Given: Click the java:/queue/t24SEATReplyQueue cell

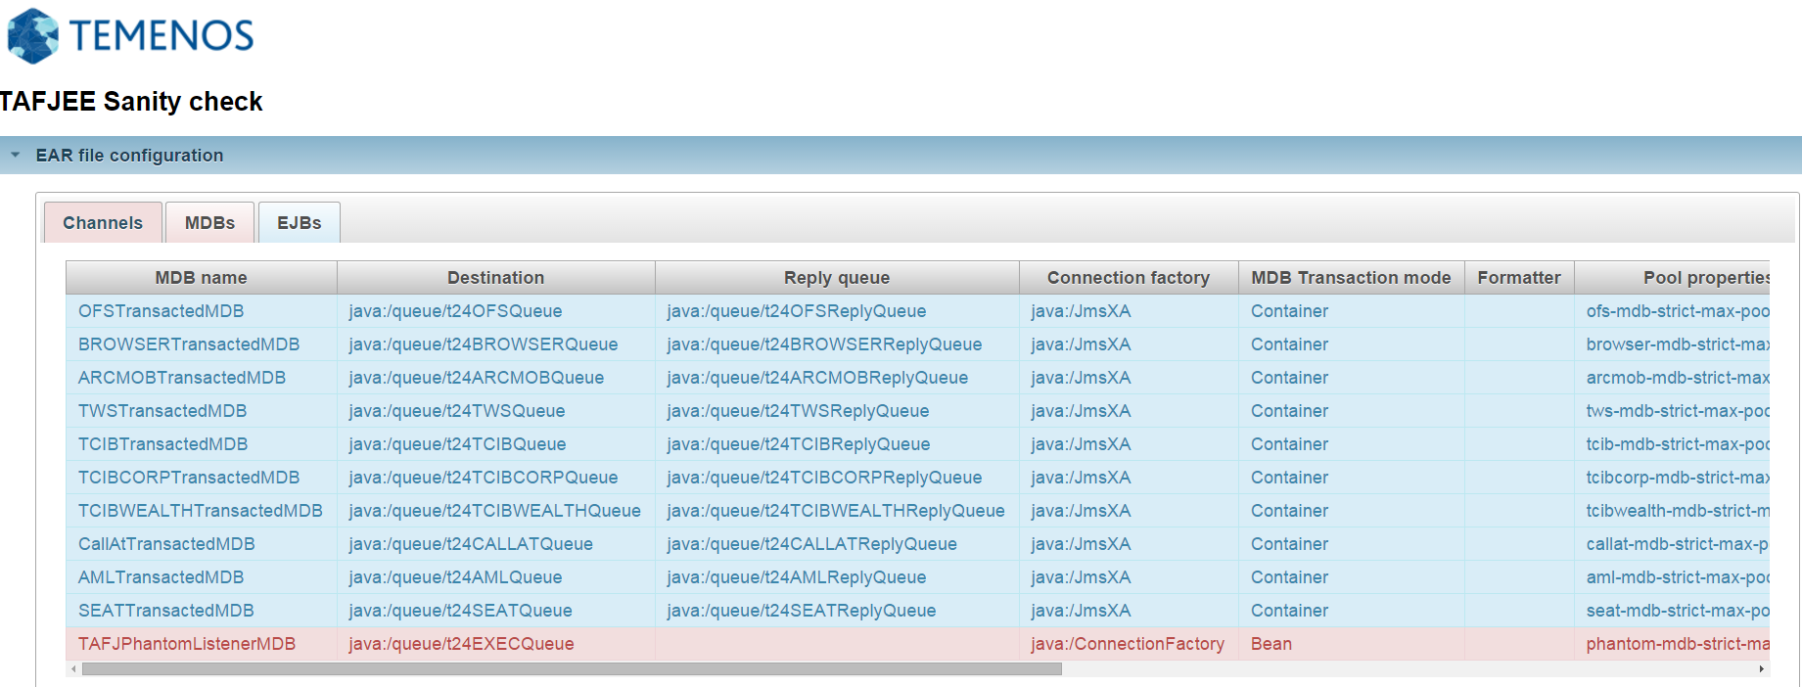Looking at the screenshot, I should pyautogui.click(x=801, y=611).
